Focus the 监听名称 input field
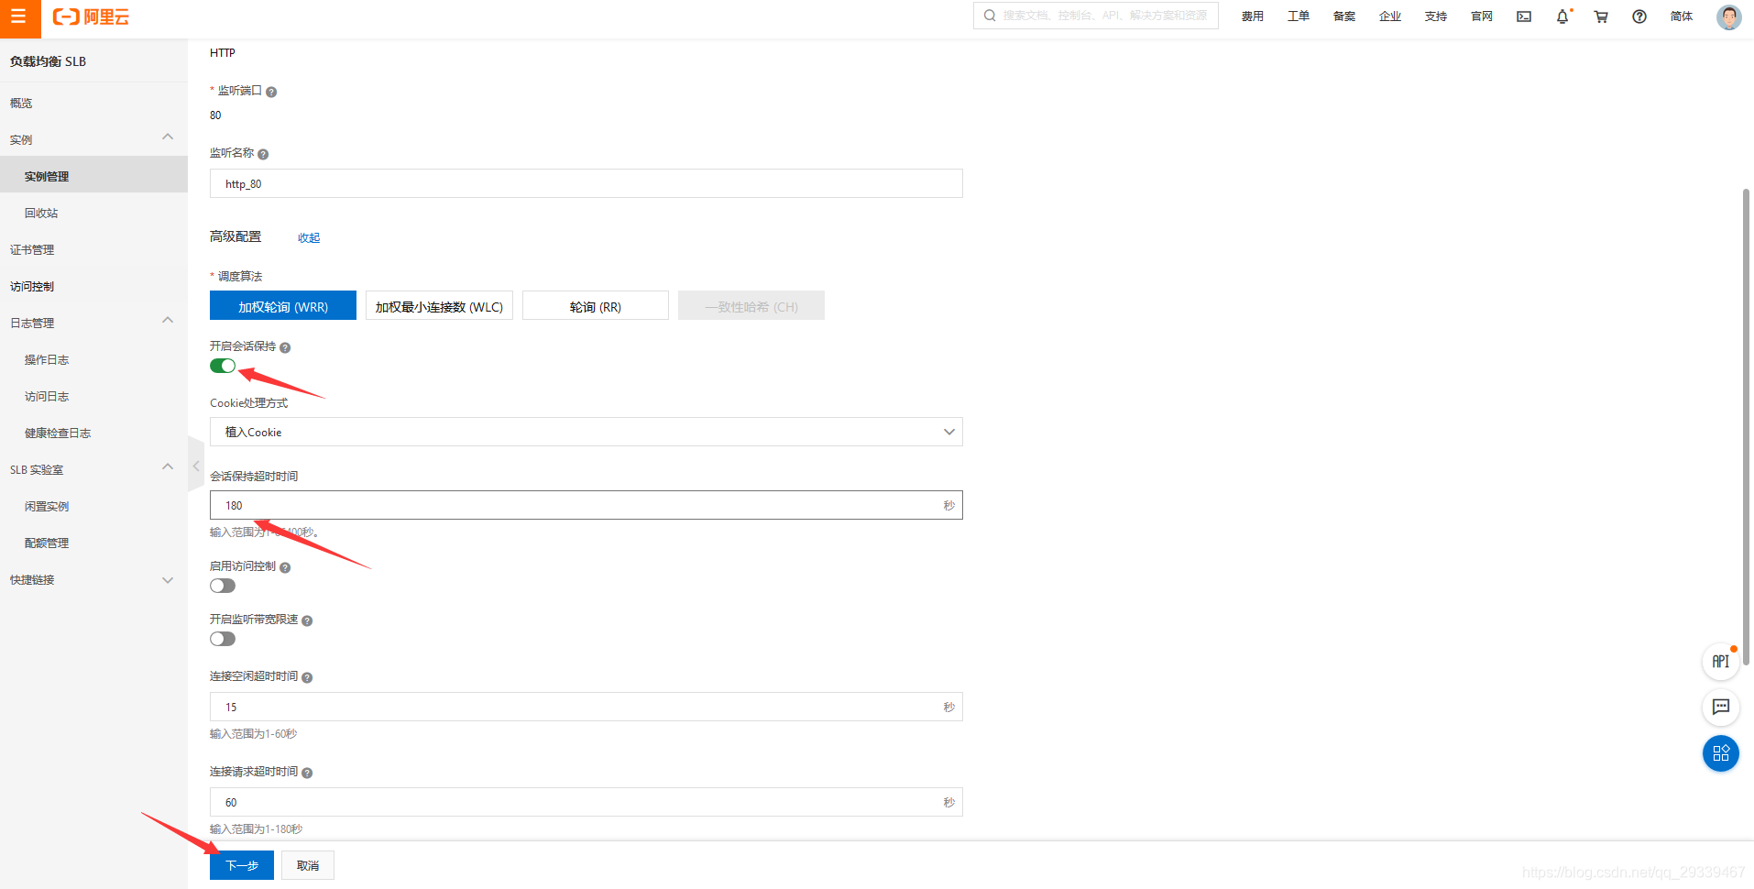1754x889 pixels. [586, 183]
